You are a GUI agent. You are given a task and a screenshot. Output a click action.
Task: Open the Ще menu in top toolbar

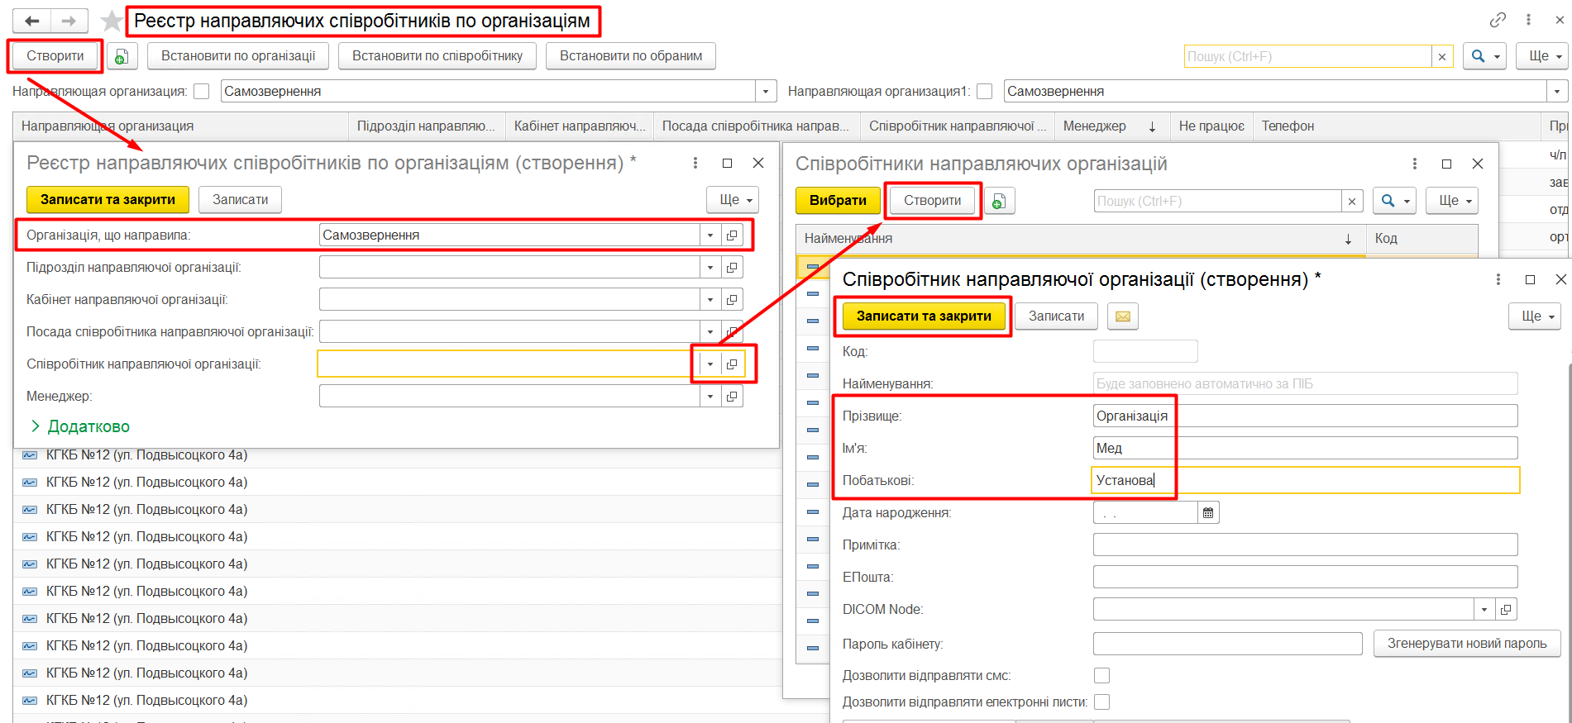click(x=1541, y=56)
